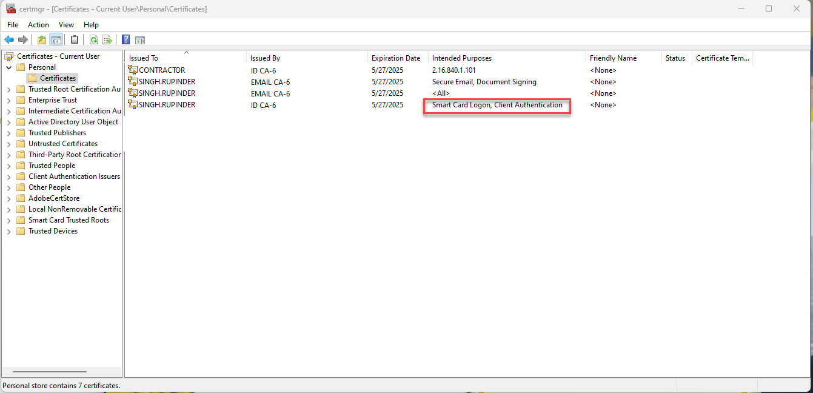
Task: Click the CONTRACTOR certificate icon
Action: point(133,70)
